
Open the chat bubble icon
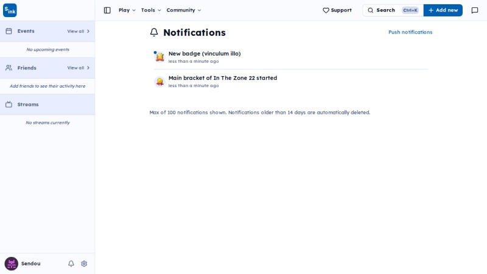[475, 10]
